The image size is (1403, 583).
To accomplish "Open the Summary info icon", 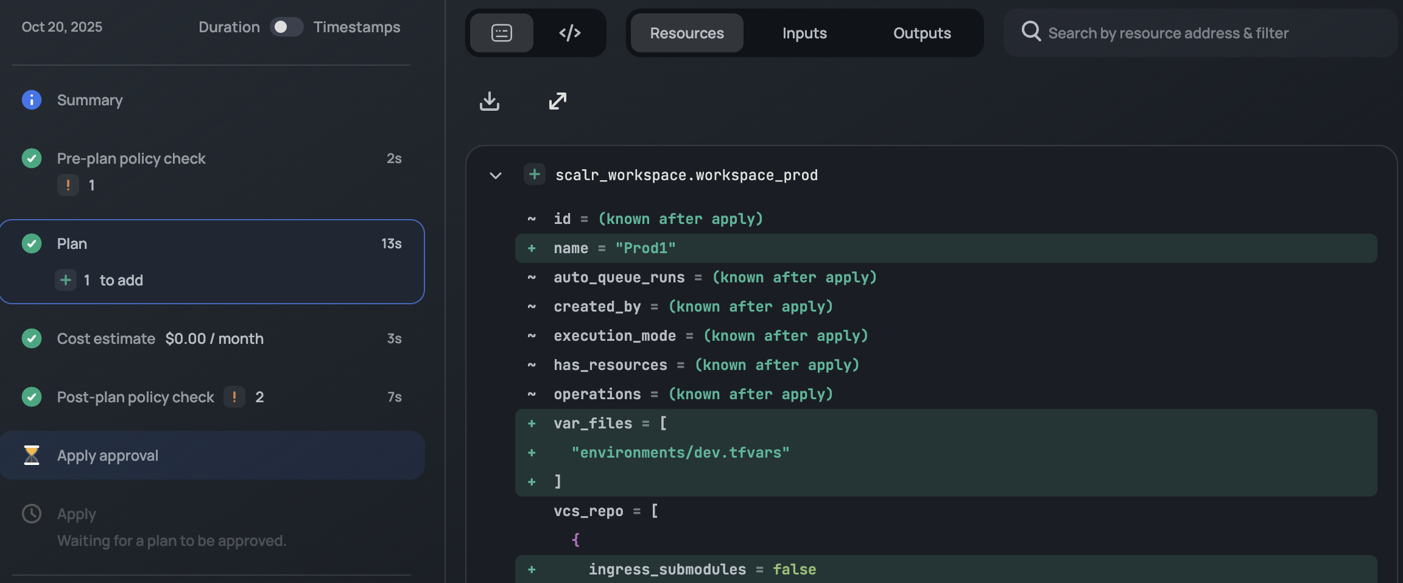I will (32, 100).
